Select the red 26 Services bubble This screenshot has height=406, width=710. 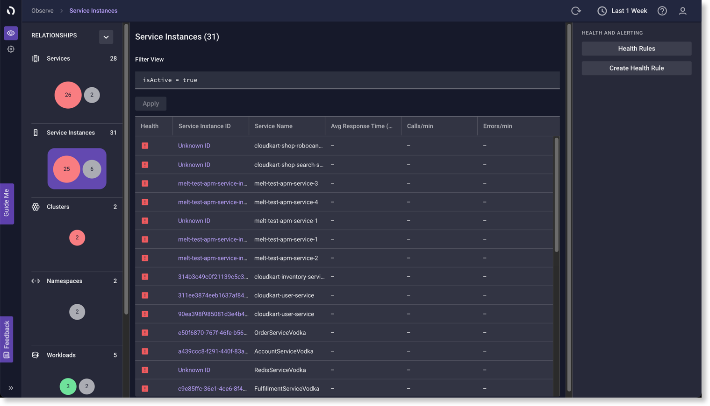pos(68,95)
